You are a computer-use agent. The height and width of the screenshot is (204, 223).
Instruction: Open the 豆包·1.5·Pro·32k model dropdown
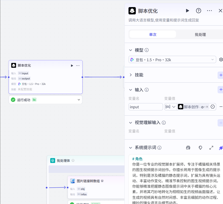coord(172,60)
